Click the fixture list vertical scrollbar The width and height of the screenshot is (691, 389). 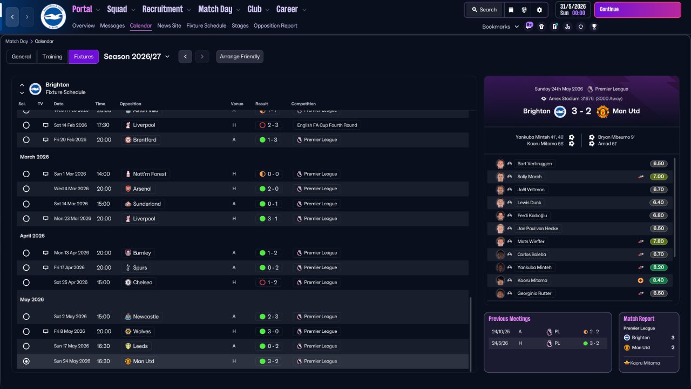[x=471, y=334]
